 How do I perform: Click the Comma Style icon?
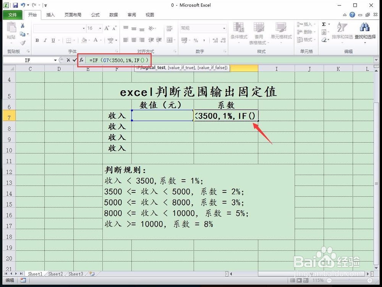pyautogui.click(x=204, y=40)
